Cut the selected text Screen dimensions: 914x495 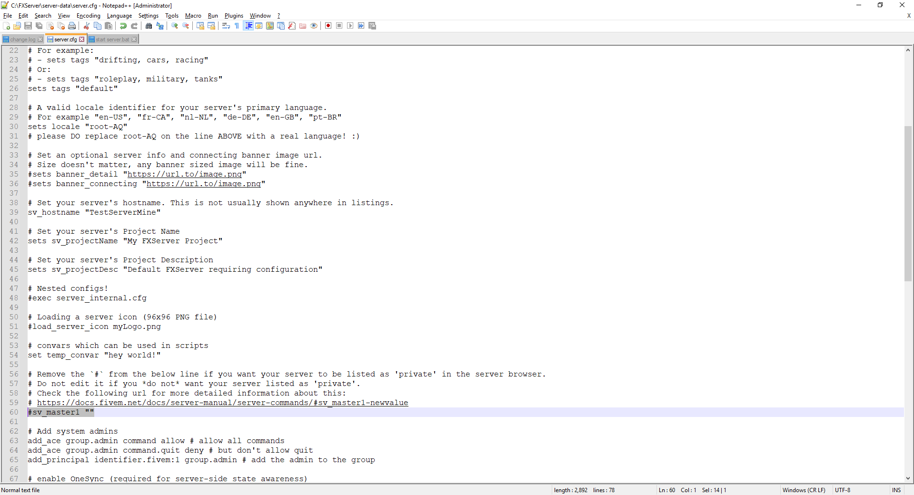[86, 26]
